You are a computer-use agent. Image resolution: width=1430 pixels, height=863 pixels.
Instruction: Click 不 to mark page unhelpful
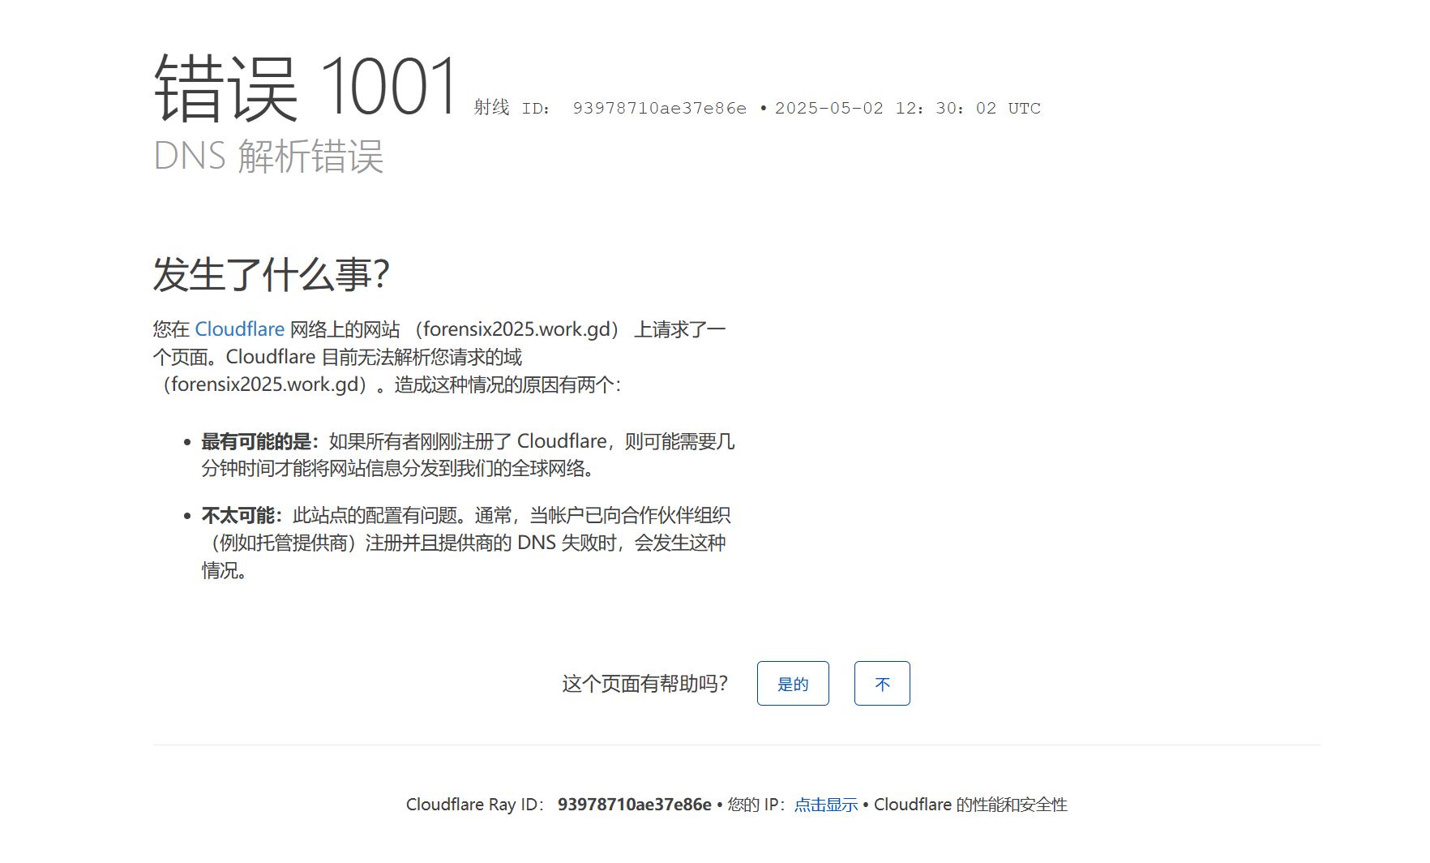tap(881, 683)
